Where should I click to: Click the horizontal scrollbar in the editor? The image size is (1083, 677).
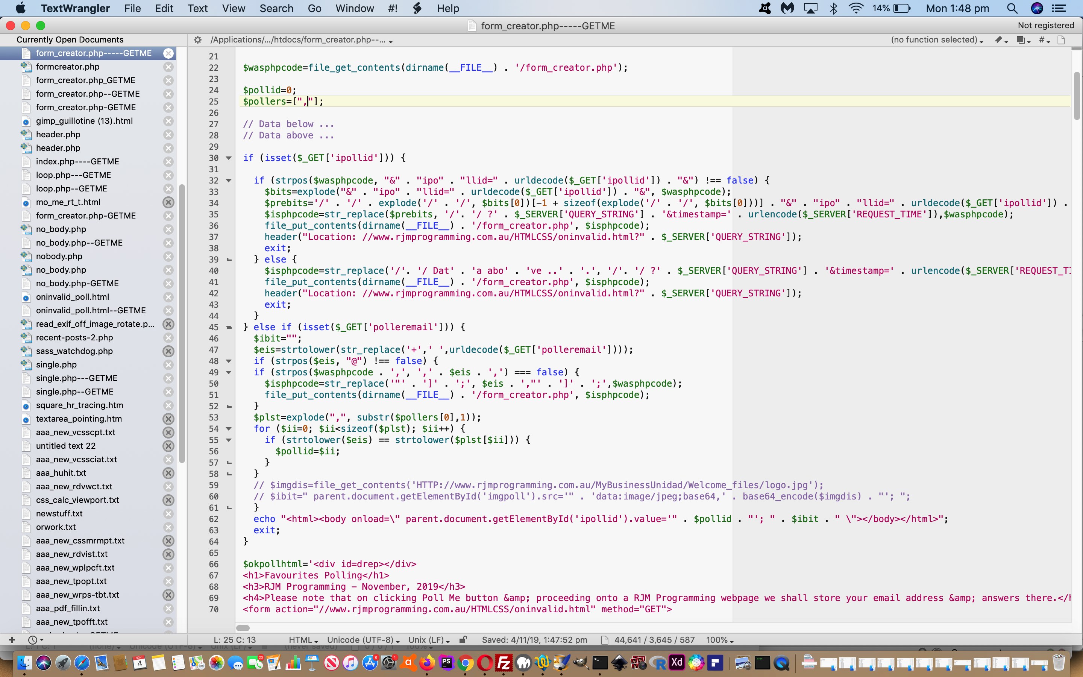pos(243,628)
